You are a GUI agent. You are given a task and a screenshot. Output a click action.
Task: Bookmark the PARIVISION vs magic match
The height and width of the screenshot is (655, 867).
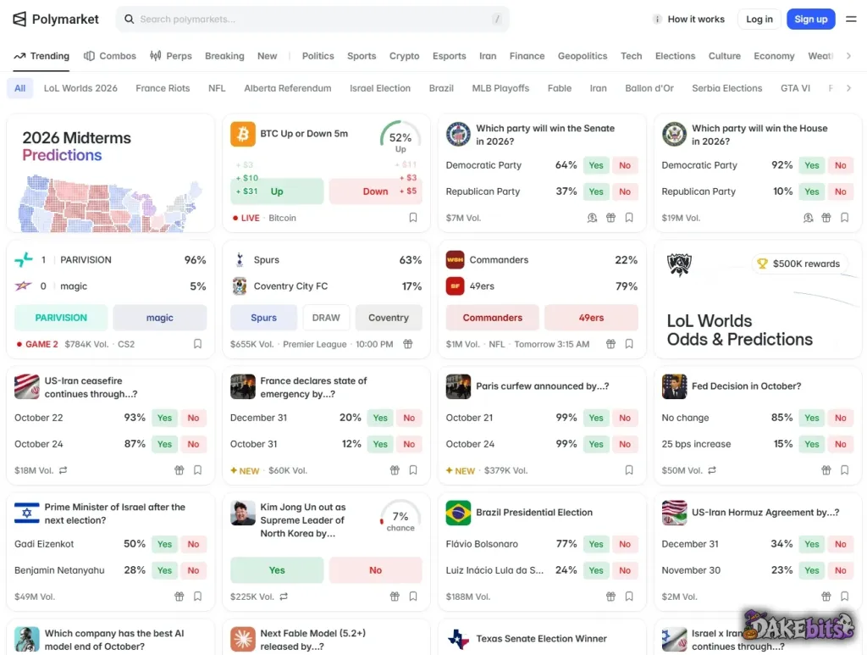(x=197, y=343)
